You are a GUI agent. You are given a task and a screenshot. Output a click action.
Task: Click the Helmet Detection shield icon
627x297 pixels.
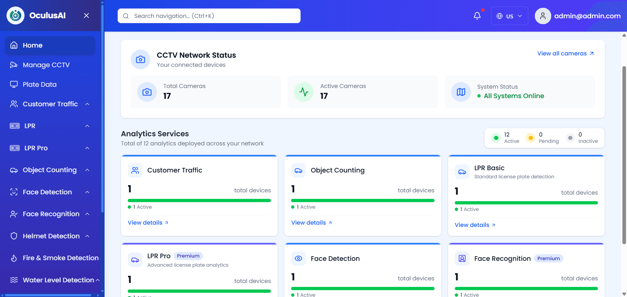click(x=14, y=236)
